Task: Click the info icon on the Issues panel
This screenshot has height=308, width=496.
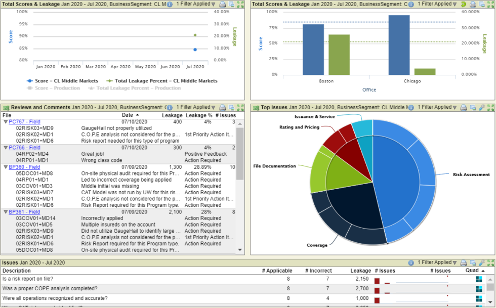Action: tap(411, 262)
